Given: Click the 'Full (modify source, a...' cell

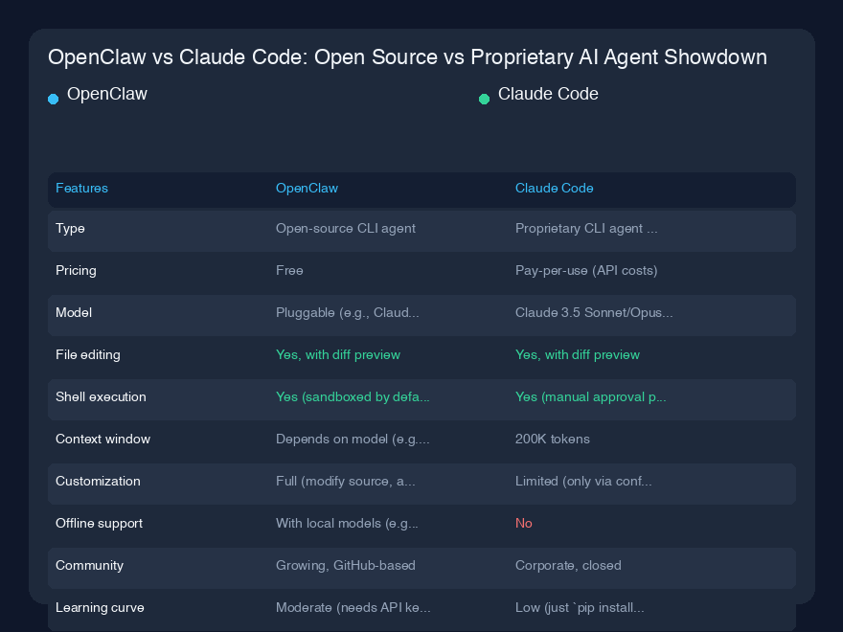Looking at the screenshot, I should point(345,482).
